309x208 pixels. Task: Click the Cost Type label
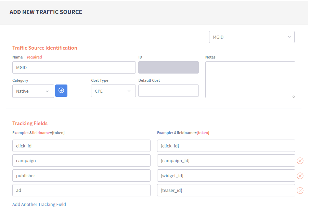(x=100, y=80)
